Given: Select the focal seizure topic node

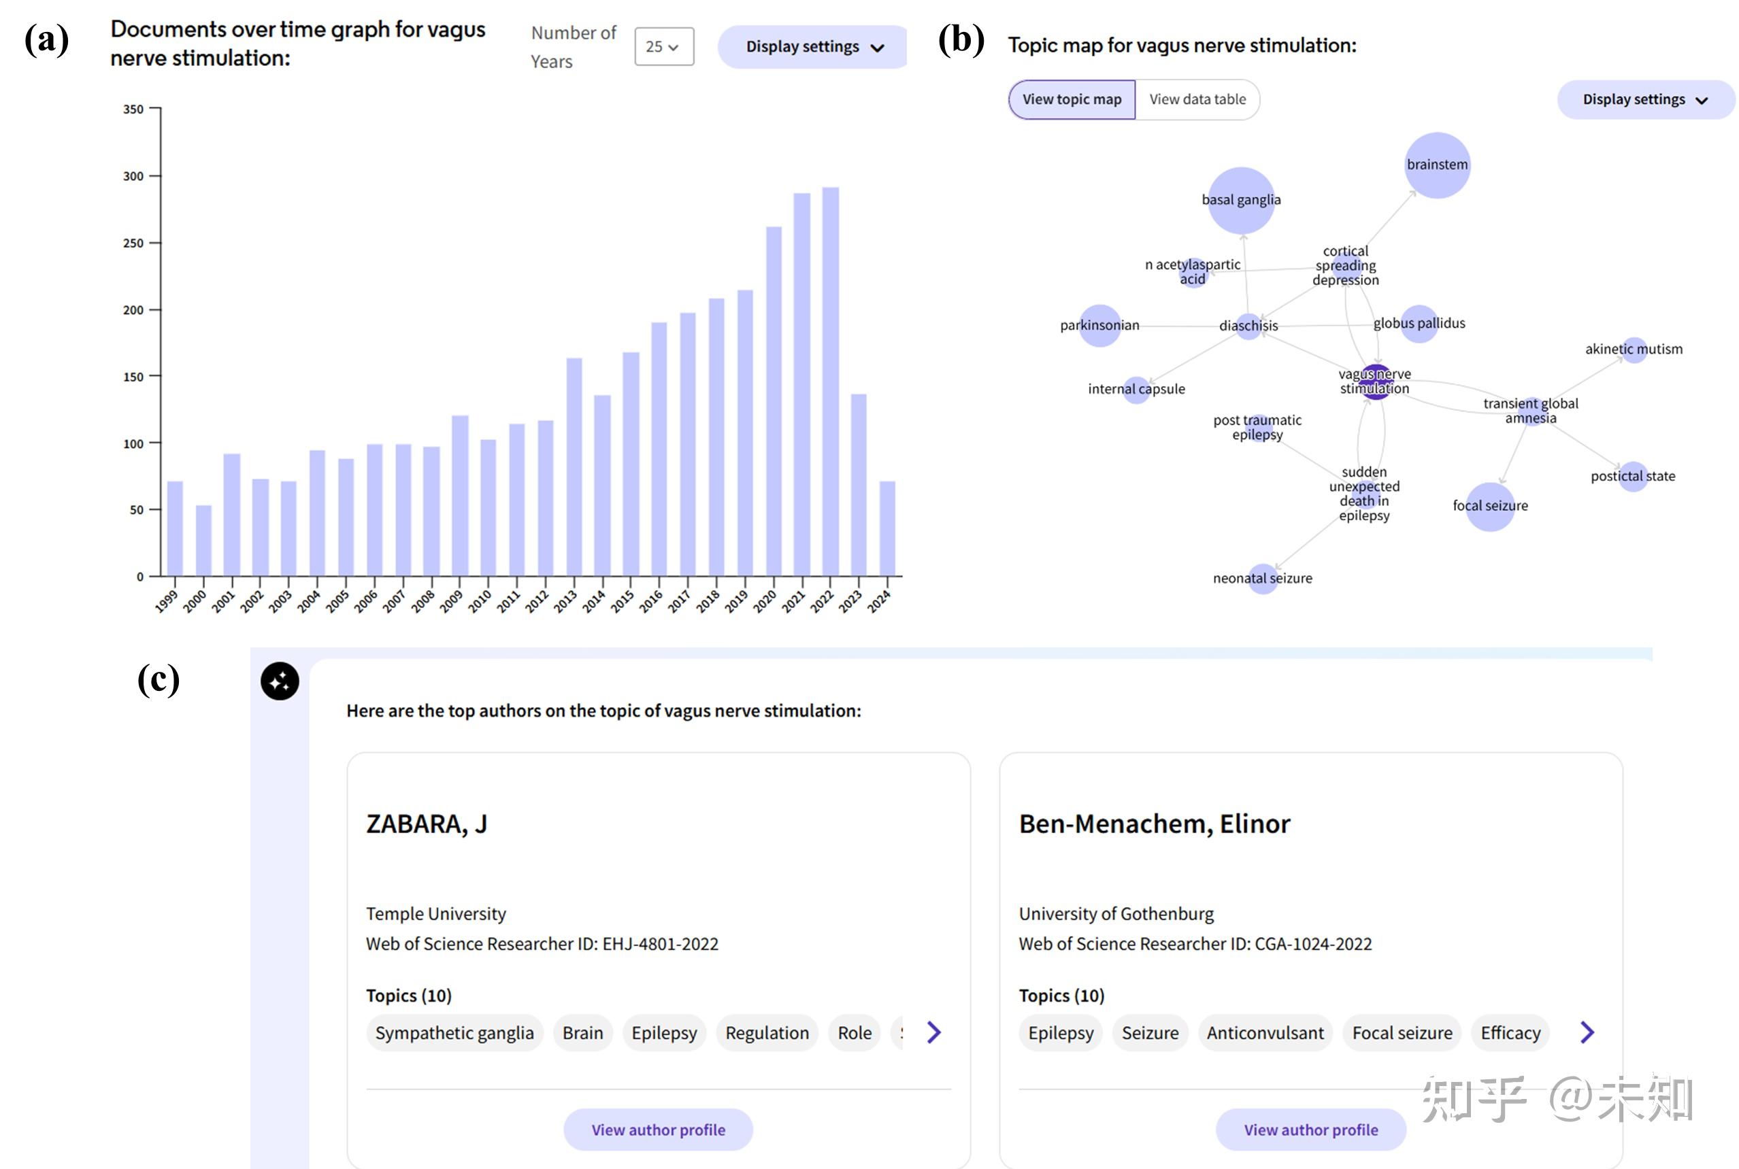Looking at the screenshot, I should (1489, 506).
